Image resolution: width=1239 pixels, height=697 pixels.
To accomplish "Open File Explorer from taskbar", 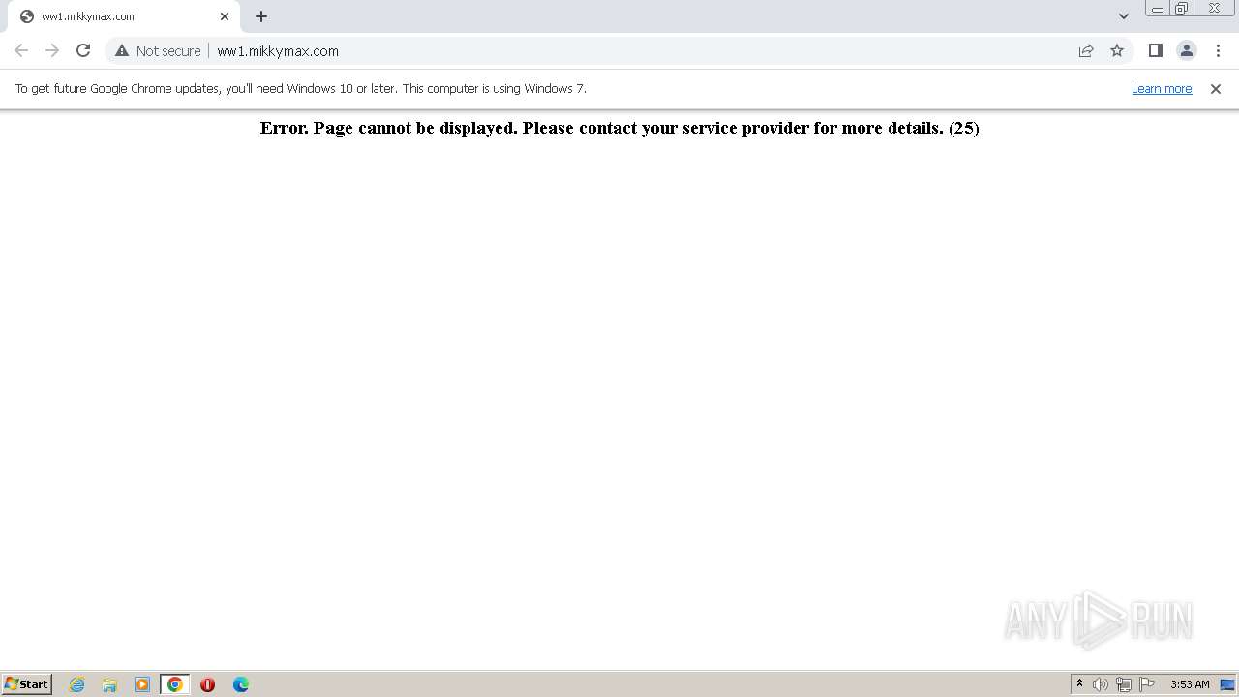I will pyautogui.click(x=109, y=684).
